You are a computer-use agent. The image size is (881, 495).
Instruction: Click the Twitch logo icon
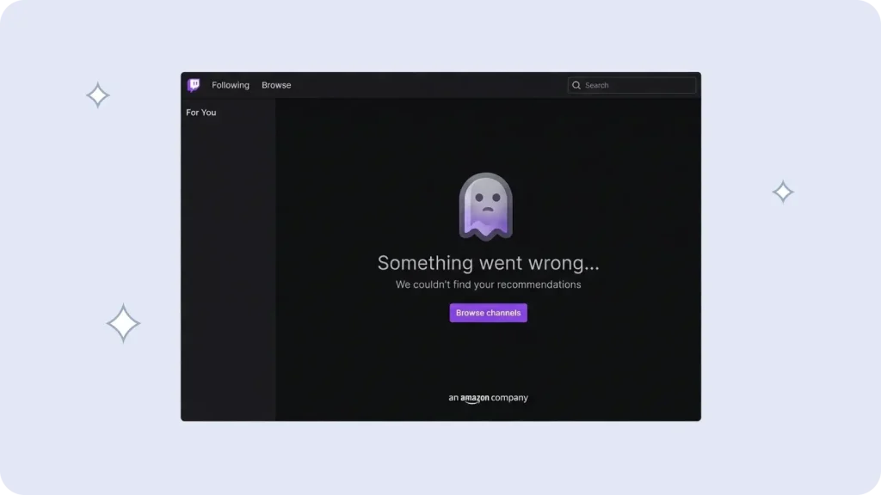coord(194,85)
